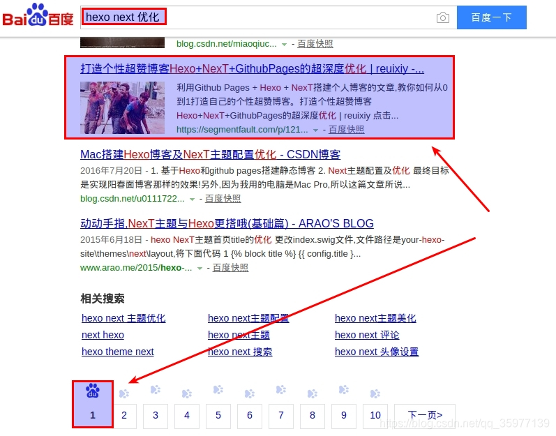556x436 pixels.
Task: Click URL blog.csdn.net/miaoqiuc...
Action: (227, 43)
